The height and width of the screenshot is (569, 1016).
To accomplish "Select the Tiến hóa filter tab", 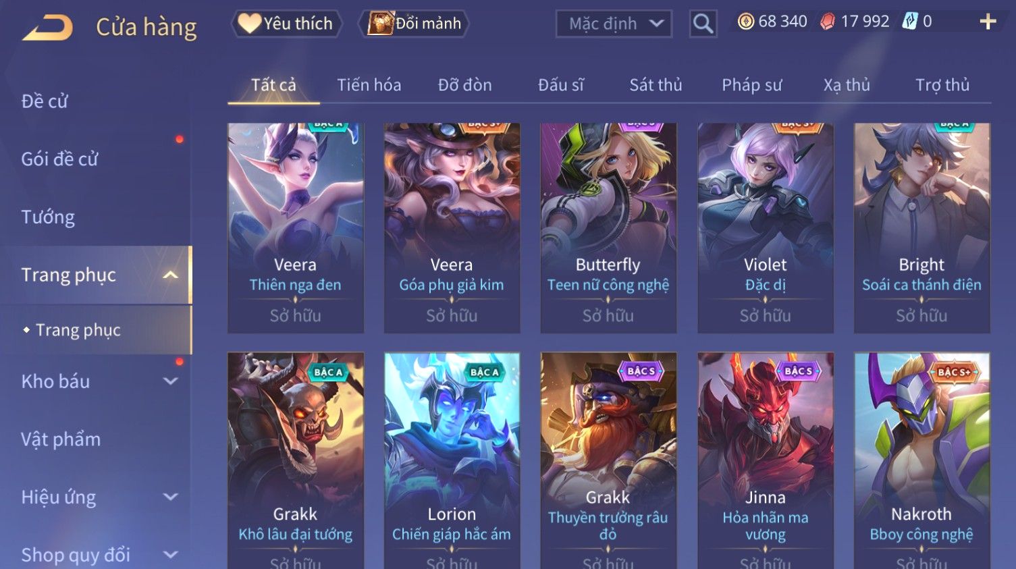I will pyautogui.click(x=369, y=85).
